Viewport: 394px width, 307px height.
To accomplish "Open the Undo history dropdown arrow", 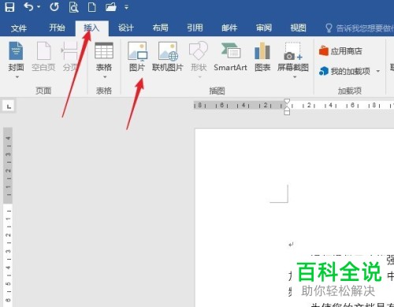I will pyautogui.click(x=39, y=7).
